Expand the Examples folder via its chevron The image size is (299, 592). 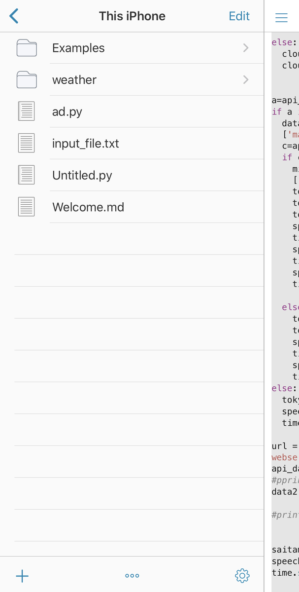245,48
